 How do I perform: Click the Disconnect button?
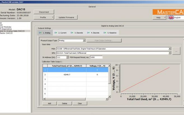pos(44,12)
